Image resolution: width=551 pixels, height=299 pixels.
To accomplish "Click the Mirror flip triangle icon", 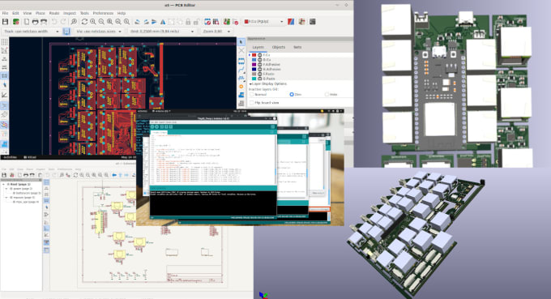I will [163, 22].
